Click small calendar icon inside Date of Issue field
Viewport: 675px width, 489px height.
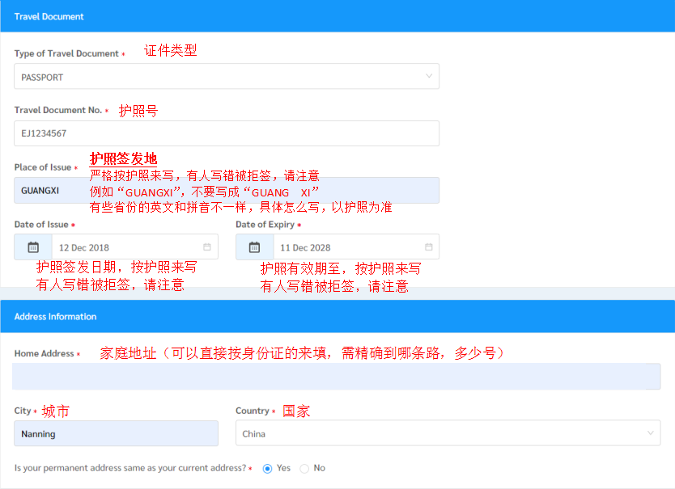coord(206,247)
